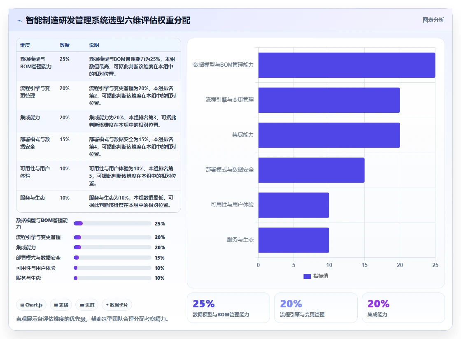Click the 服务与生态 chart bar
This screenshot has width=461, height=339.
pyautogui.click(x=294, y=240)
